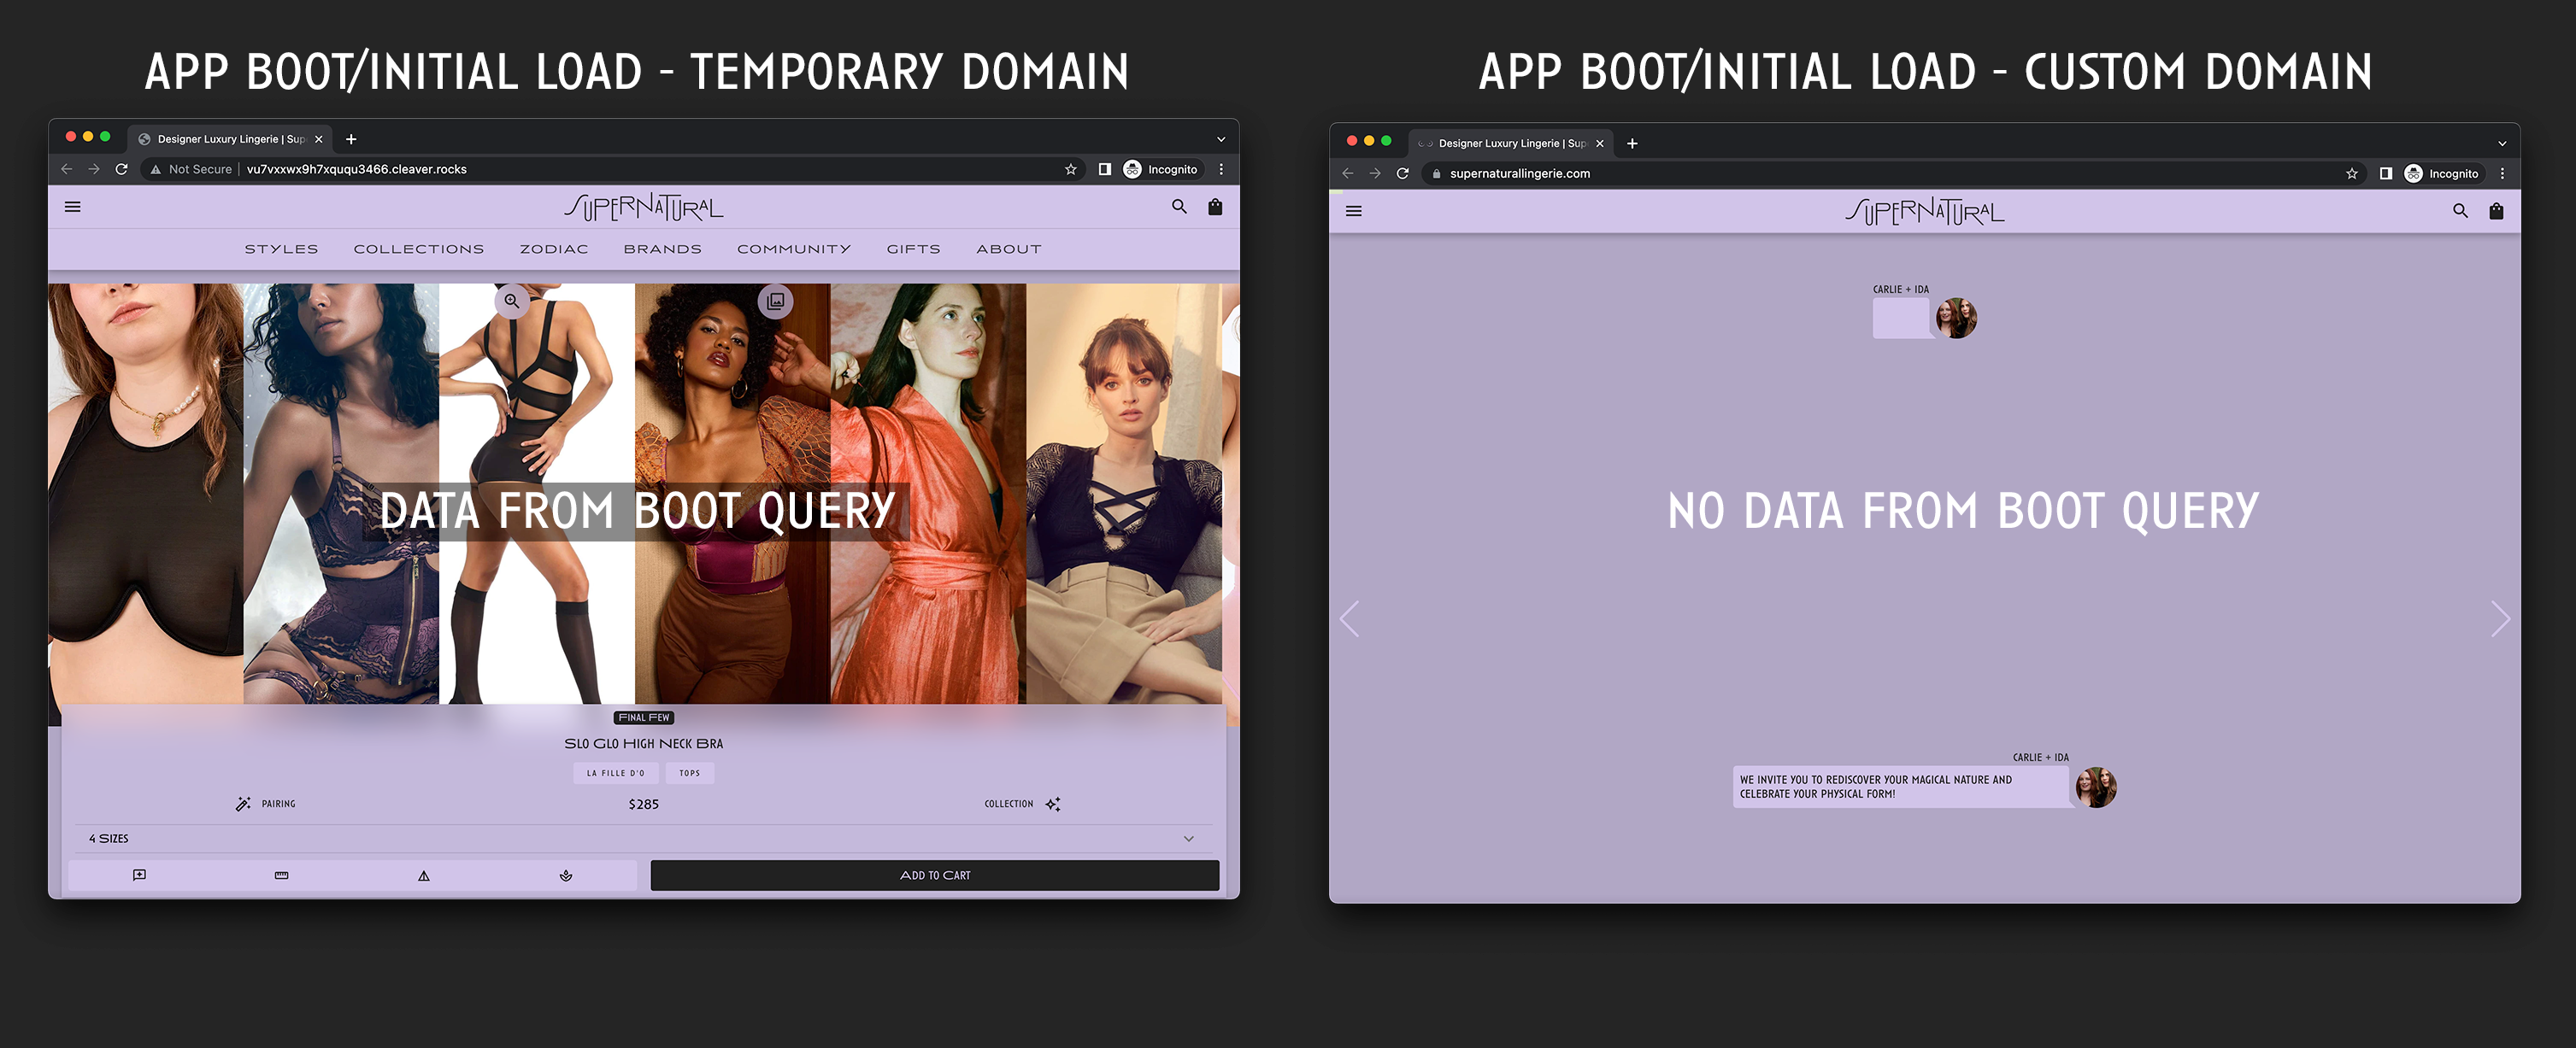Screen dimensions: 2576x1048
Task: Open the shopping bag in left window
Action: 1215,207
